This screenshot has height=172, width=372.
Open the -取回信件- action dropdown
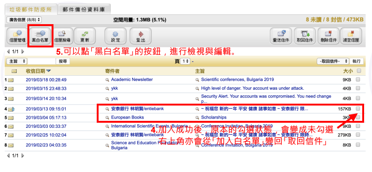[x=333, y=61]
